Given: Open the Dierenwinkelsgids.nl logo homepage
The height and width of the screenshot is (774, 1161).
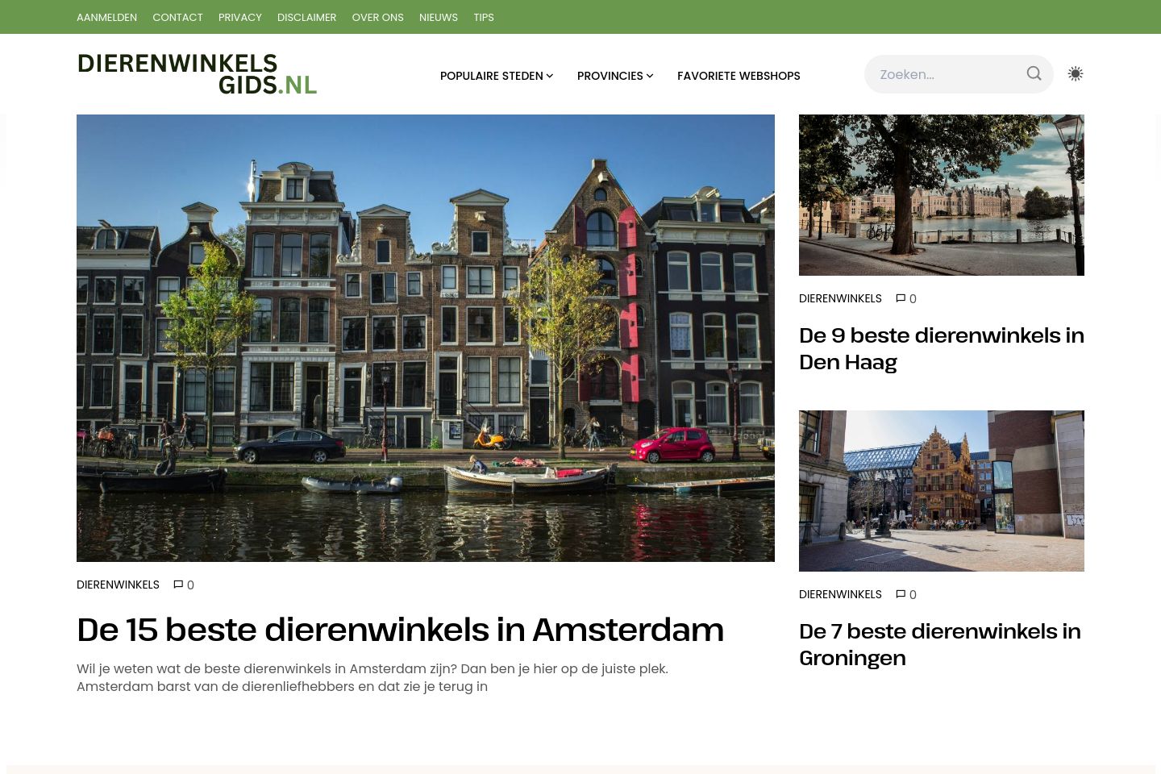Looking at the screenshot, I should (197, 74).
